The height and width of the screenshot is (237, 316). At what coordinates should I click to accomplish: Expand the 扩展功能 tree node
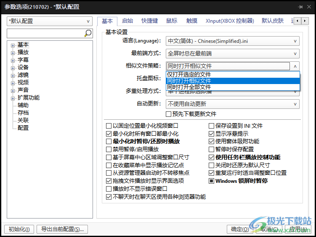tap(13, 98)
